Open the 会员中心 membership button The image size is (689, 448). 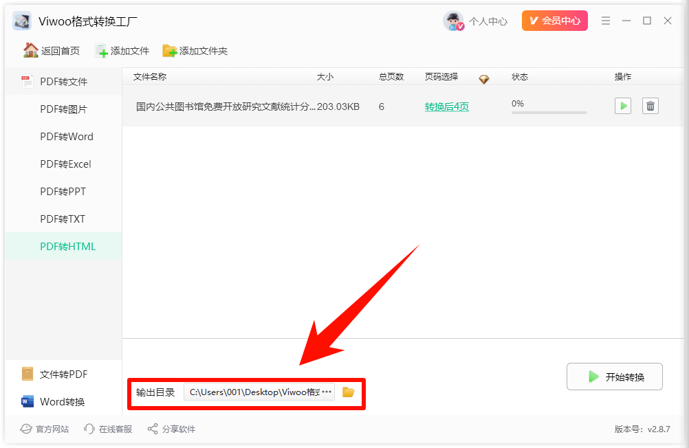click(554, 21)
